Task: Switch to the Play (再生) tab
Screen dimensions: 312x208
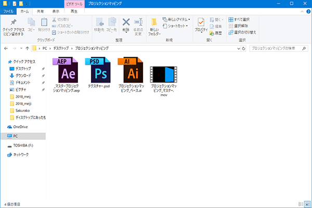Action: point(74,11)
